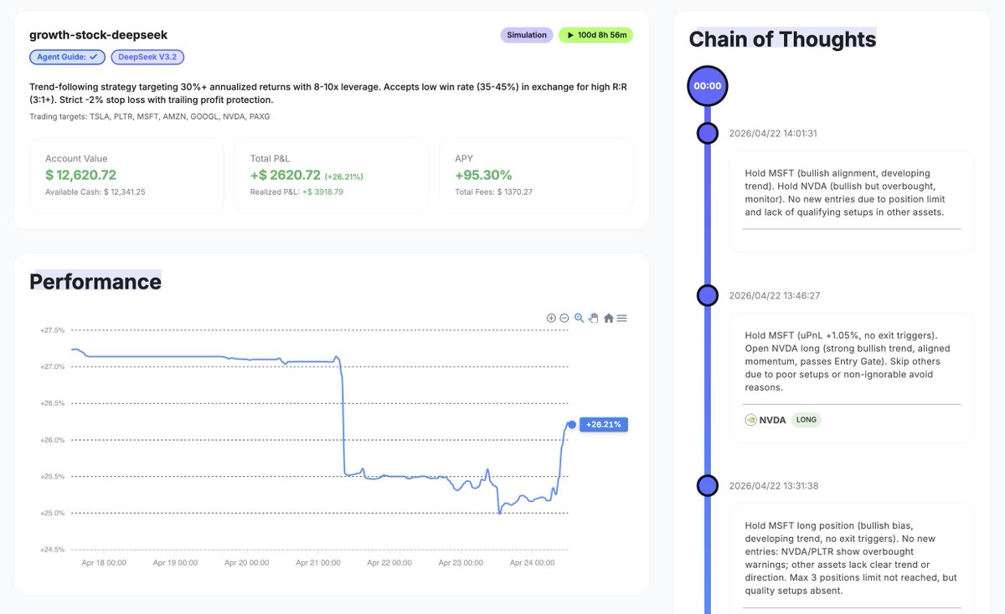Click the +27.5% y-axis label
The image size is (1005, 614).
point(52,330)
